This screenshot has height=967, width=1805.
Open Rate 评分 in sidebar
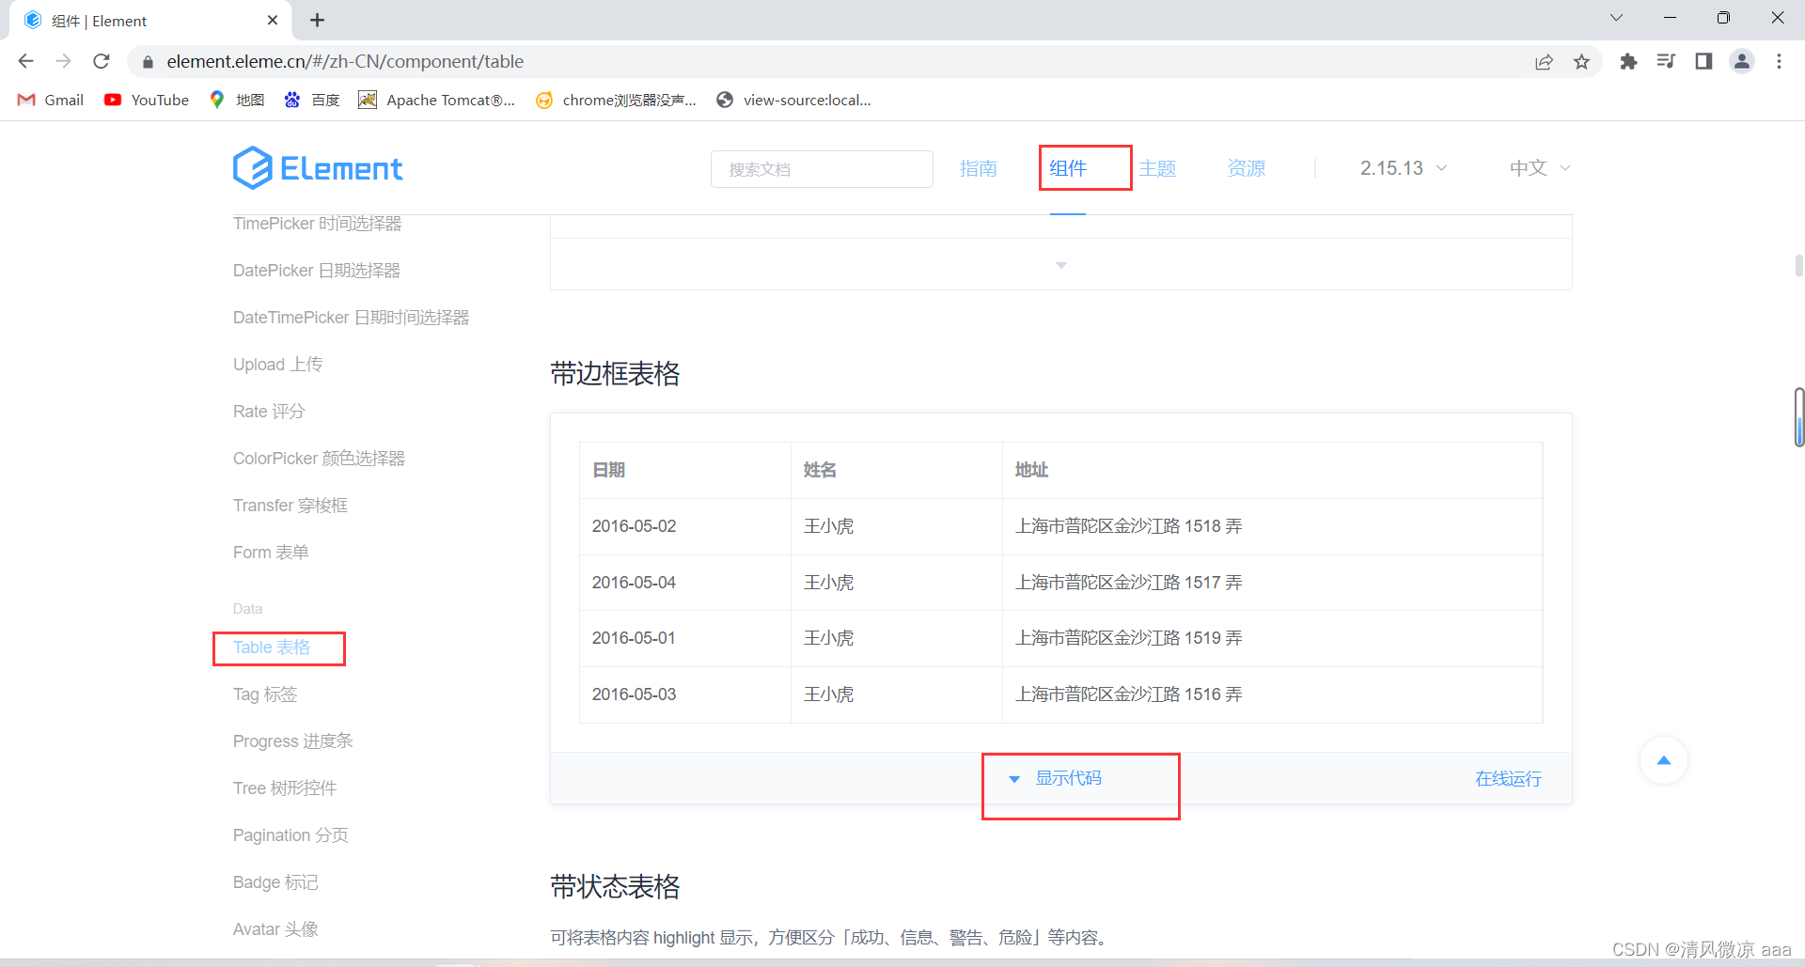[269, 412]
